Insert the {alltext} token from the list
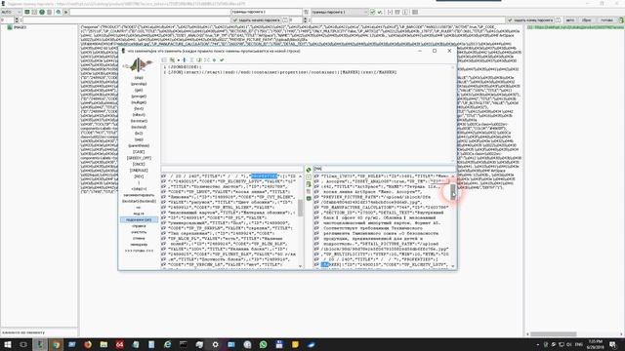Screen dimensions: 625x351 pyautogui.click(x=139, y=115)
